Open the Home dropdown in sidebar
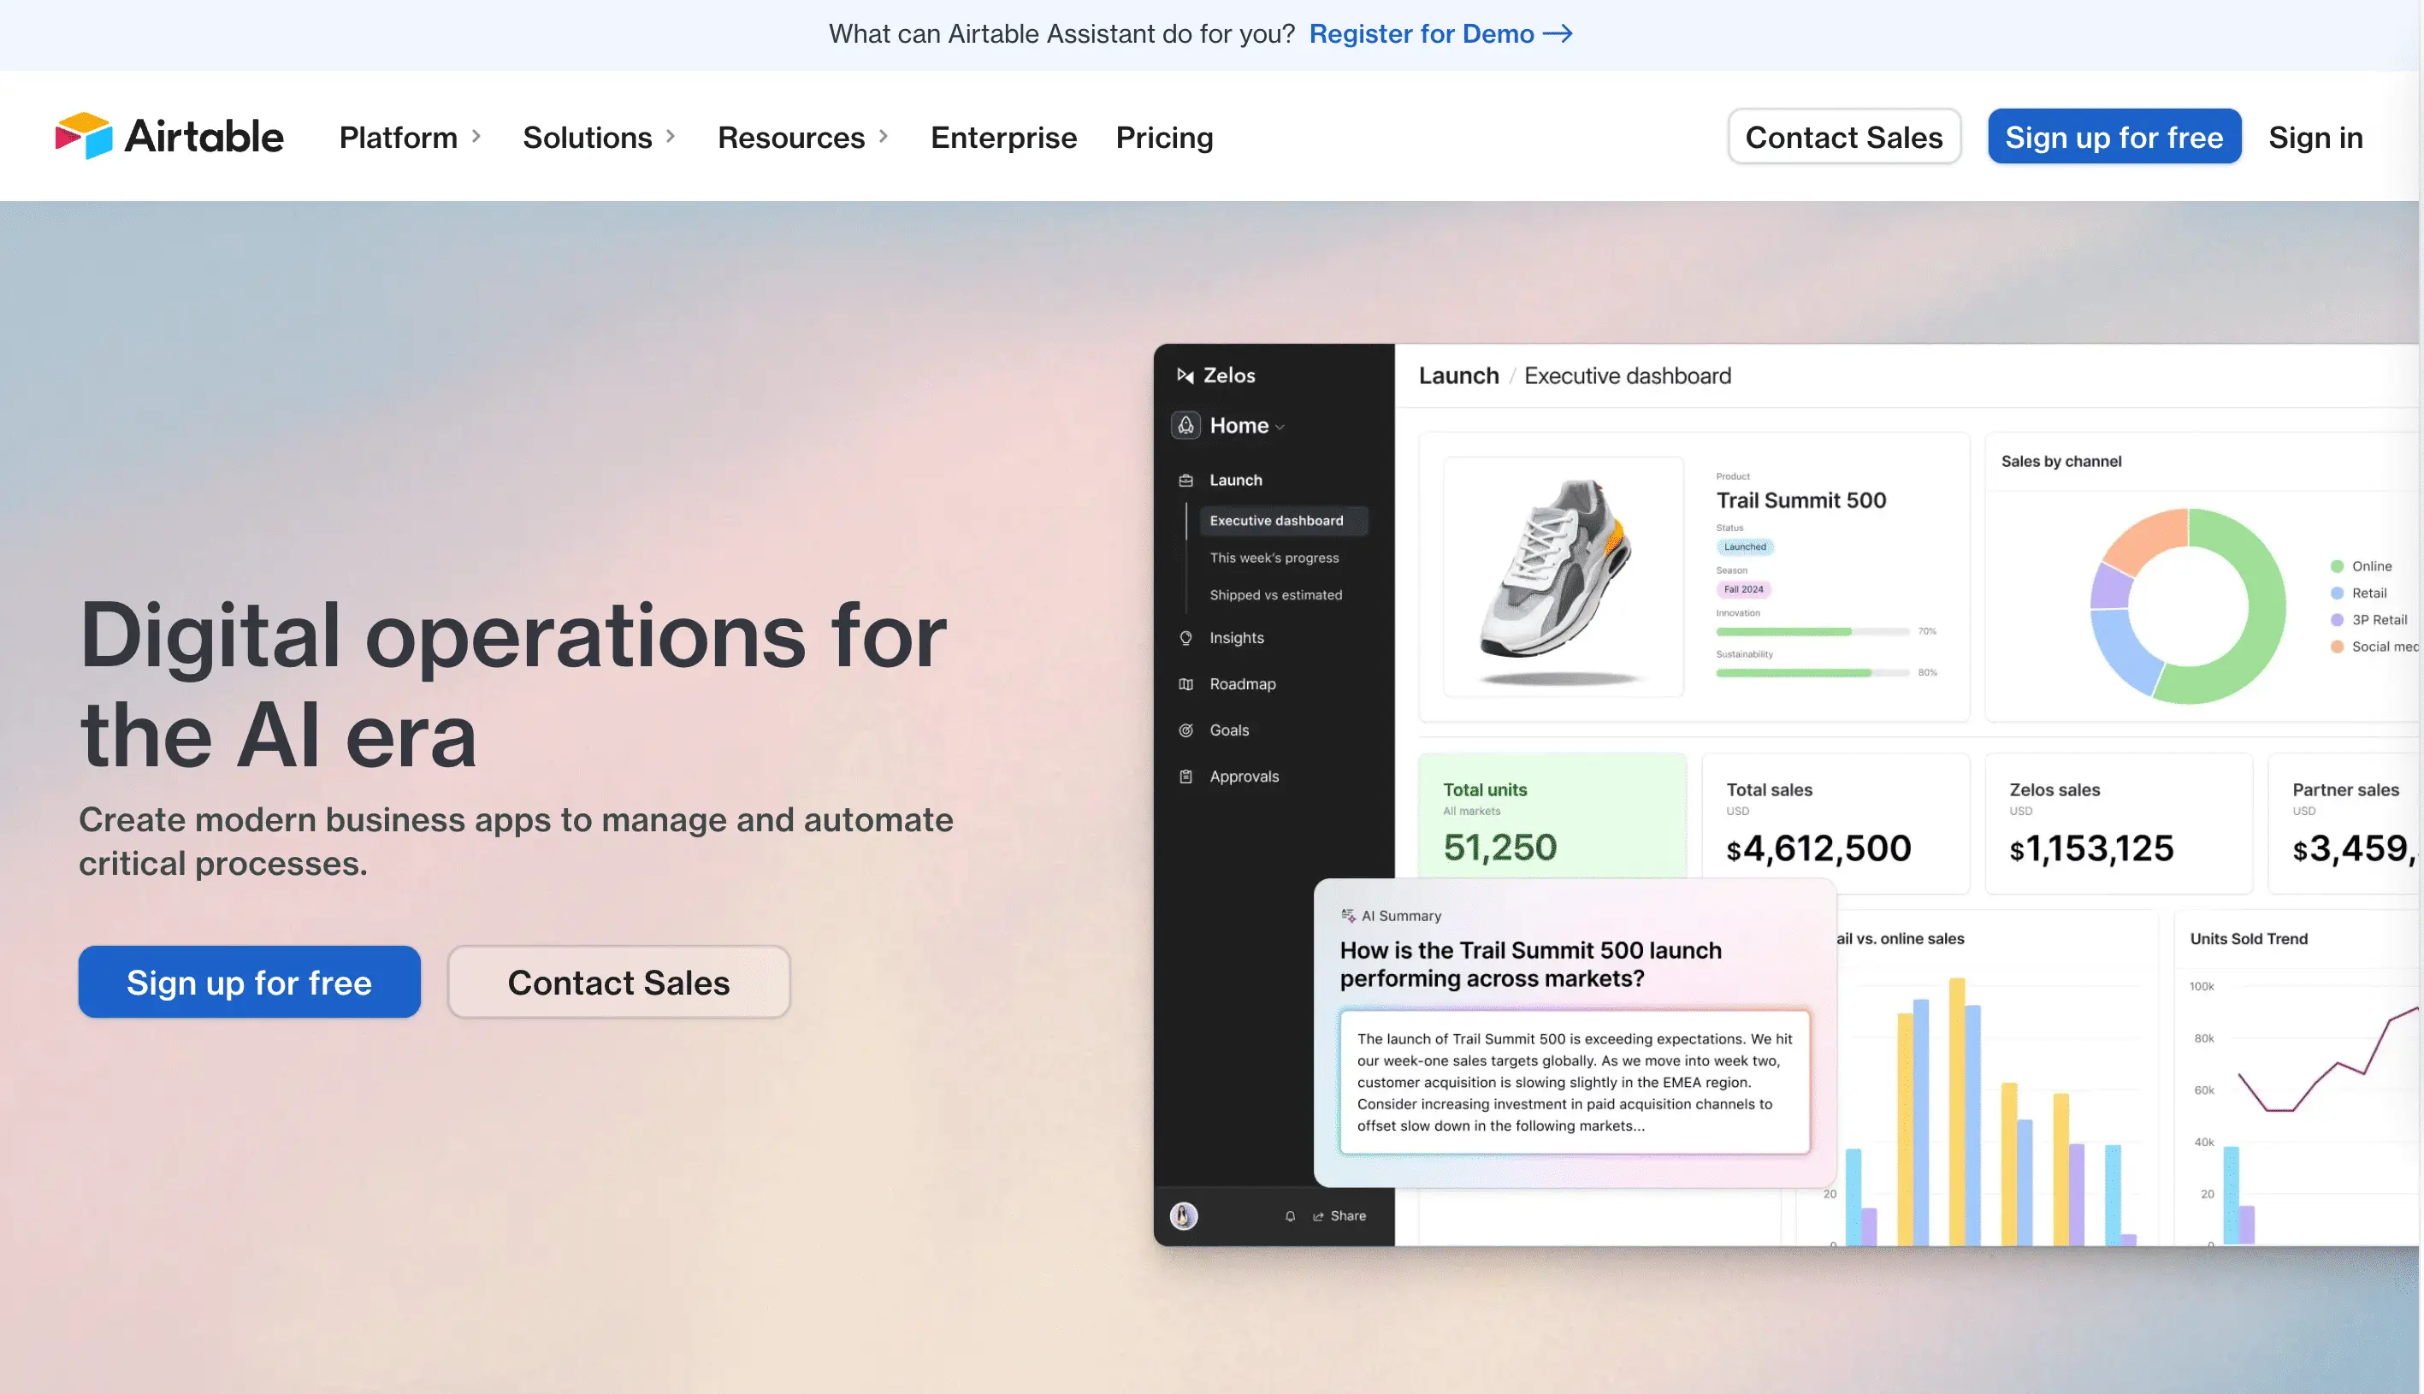 (x=1246, y=425)
